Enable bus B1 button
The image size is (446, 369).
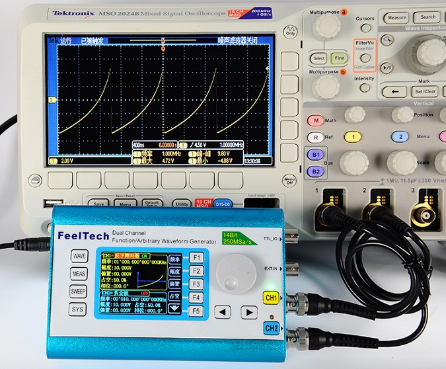coord(316,155)
